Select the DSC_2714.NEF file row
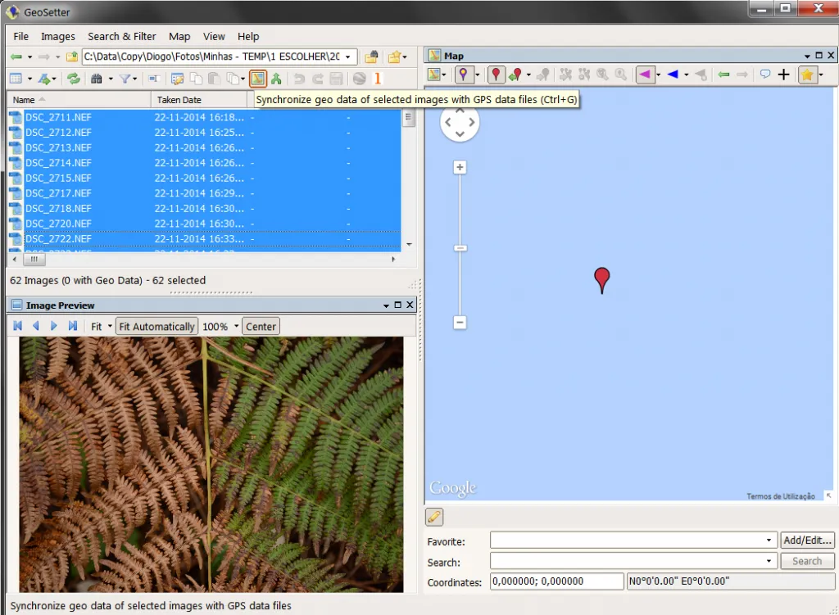839x615 pixels. [204, 163]
